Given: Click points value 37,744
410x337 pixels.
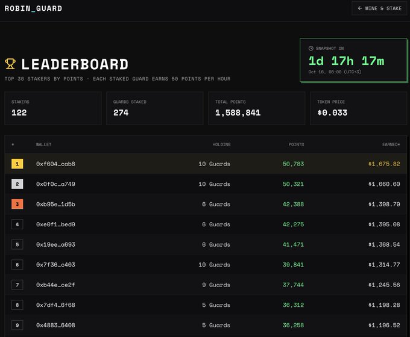Looking at the screenshot, I should pyautogui.click(x=293, y=285).
